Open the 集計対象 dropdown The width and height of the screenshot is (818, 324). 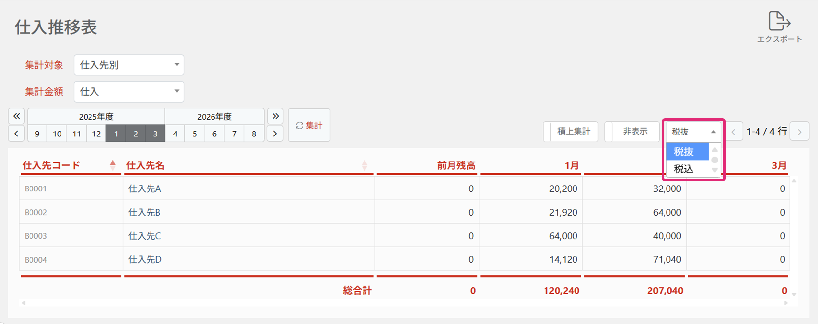click(129, 65)
